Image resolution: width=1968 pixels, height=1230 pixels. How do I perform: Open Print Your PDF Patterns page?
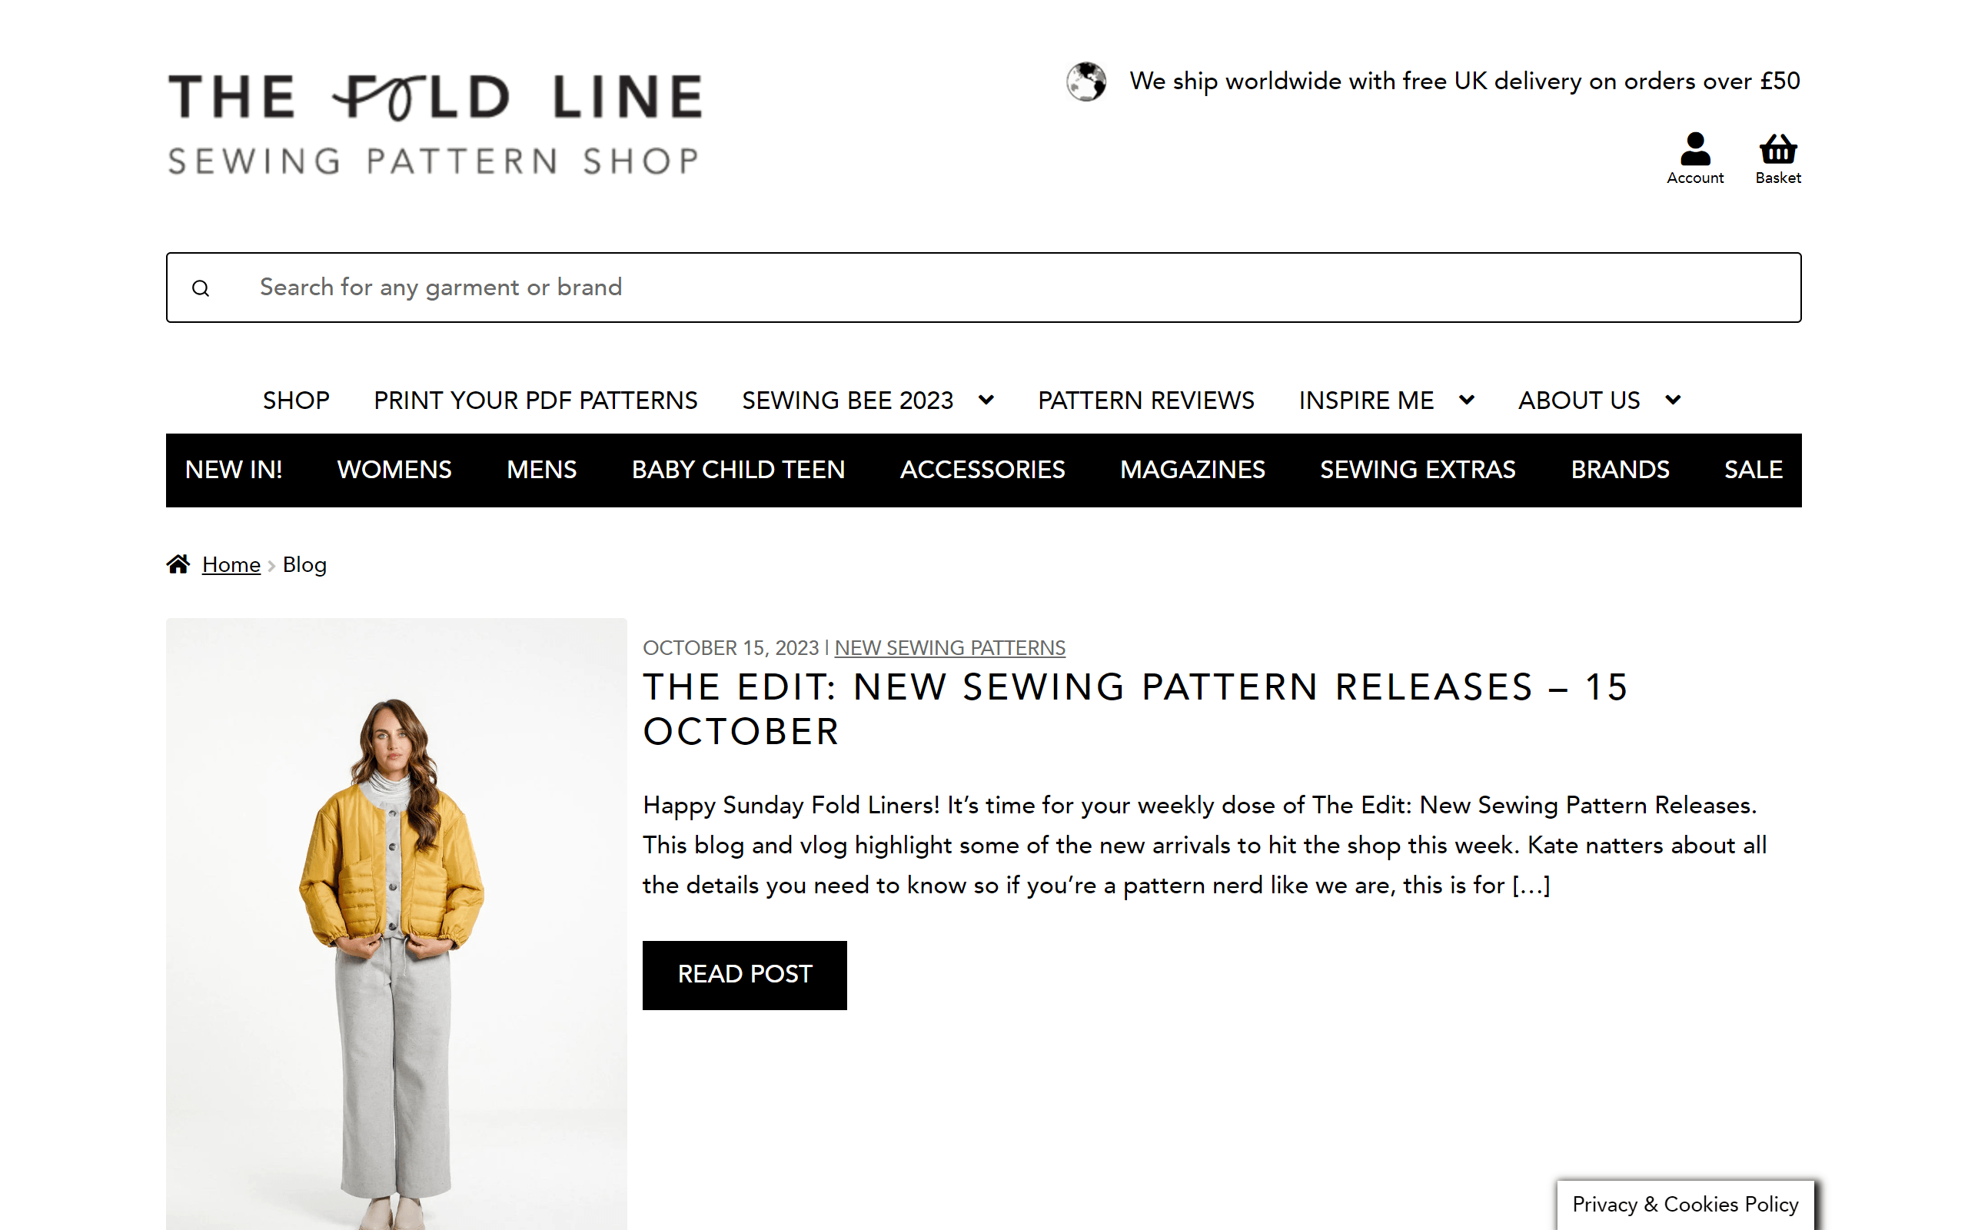535,401
